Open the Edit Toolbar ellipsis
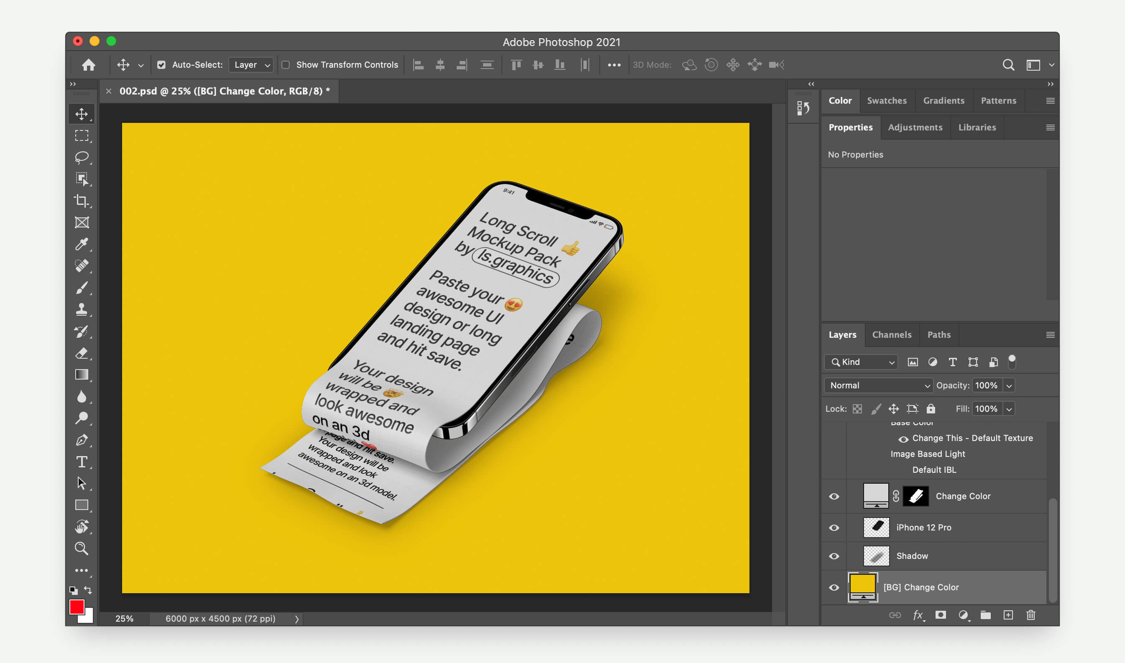Viewport: 1125px width, 663px height. (82, 570)
